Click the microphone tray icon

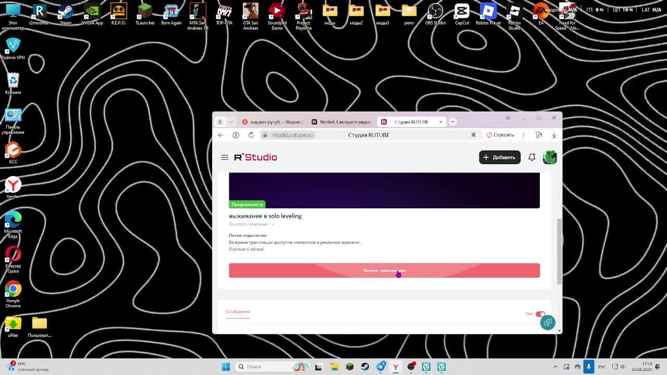pos(589,367)
